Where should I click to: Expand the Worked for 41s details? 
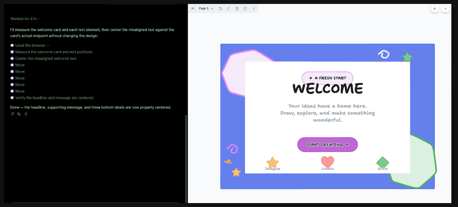pos(25,19)
